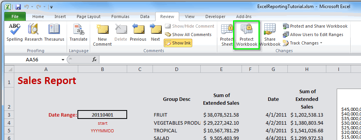
Task: Click Protect and Share Workbook
Action: 315,26
